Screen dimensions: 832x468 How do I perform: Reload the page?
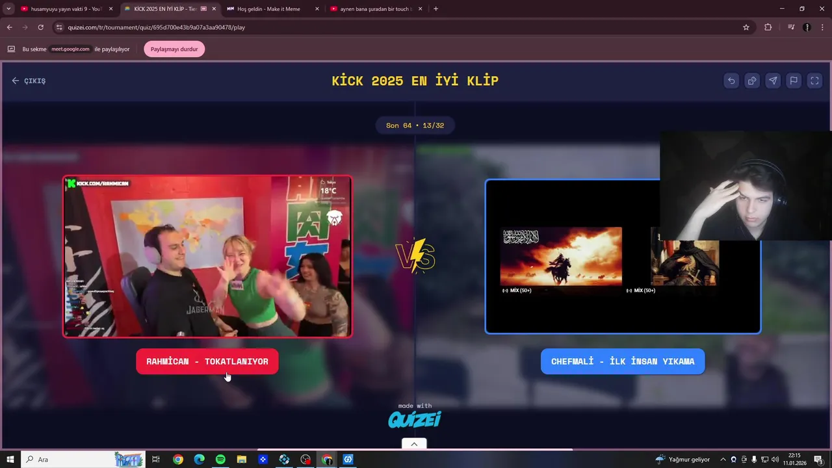click(x=40, y=27)
